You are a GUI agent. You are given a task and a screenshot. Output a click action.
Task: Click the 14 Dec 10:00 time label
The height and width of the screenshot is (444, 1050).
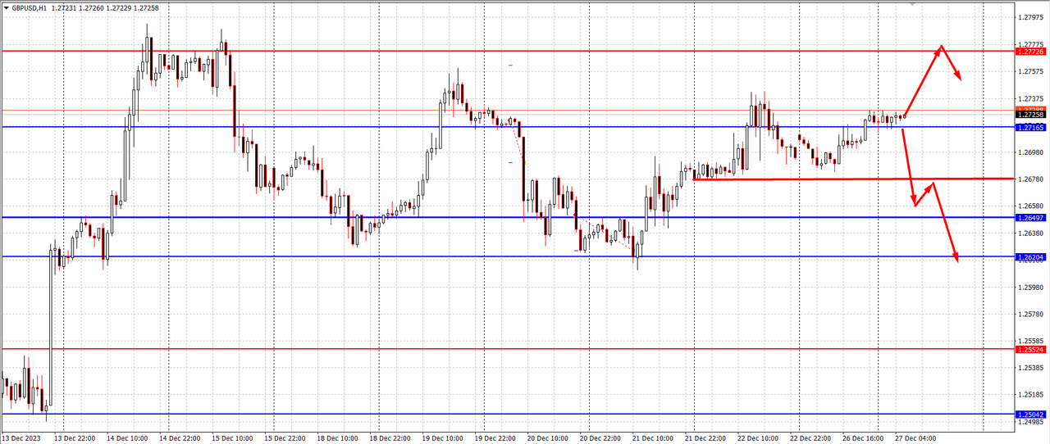pos(127,438)
